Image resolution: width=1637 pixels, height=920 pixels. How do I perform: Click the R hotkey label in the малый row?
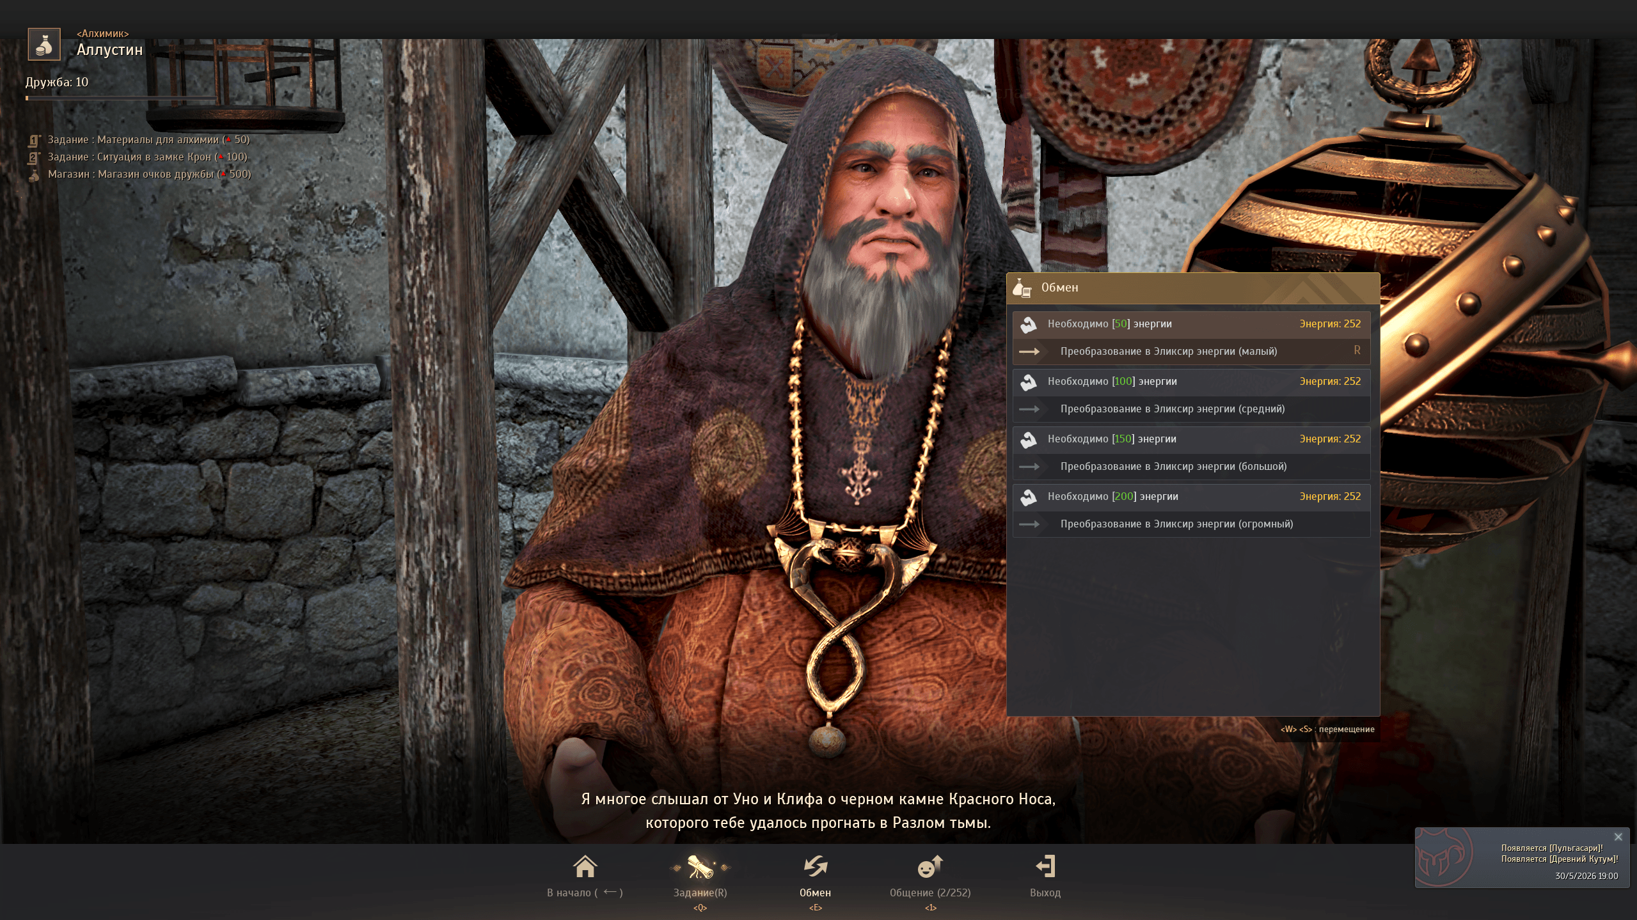click(x=1357, y=350)
